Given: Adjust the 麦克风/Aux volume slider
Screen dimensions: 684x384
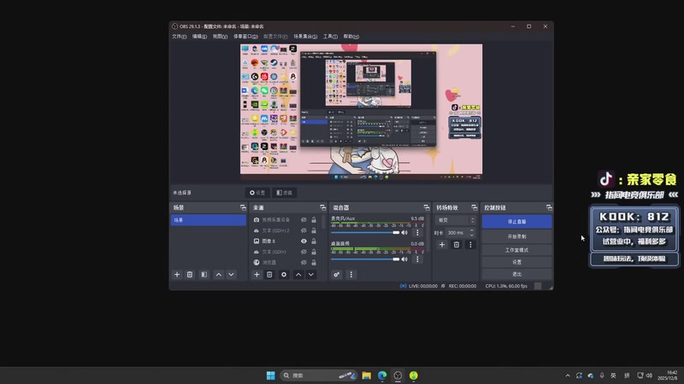Looking at the screenshot, I should coord(365,232).
